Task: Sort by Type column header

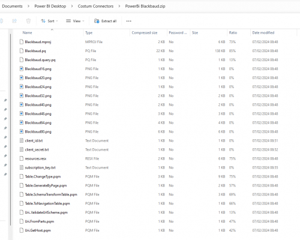Action: click(89, 32)
